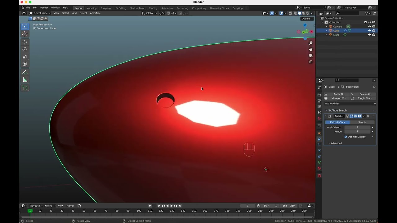397x223 pixels.
Task: Click the Apply All button
Action: click(338, 94)
